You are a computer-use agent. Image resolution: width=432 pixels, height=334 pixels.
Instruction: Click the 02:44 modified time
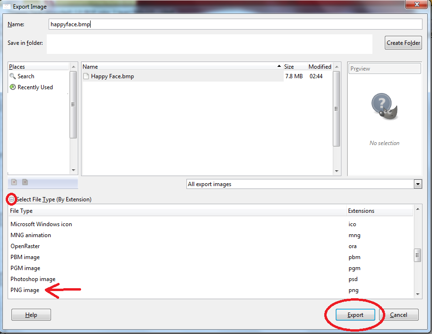316,76
